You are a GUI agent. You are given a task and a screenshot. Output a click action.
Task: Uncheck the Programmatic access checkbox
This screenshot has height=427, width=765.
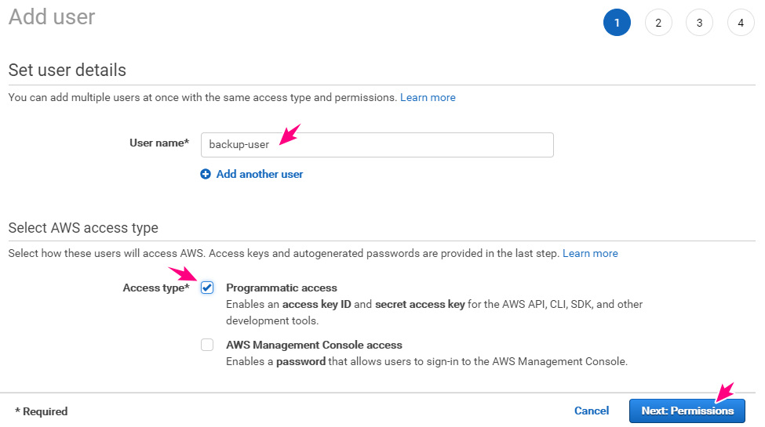207,288
